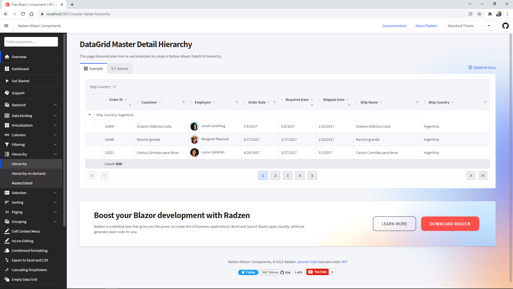Open the Standard Theme dropdown
Image resolution: width=513 pixels, height=289 pixels.
pyautogui.click(x=469, y=26)
